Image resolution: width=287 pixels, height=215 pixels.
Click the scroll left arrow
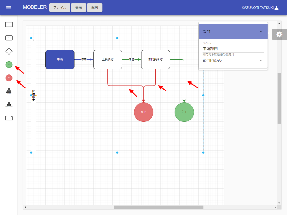(25, 207)
